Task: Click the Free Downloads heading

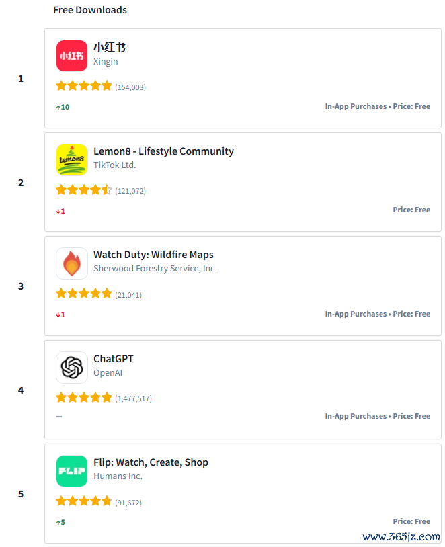Action: (90, 10)
